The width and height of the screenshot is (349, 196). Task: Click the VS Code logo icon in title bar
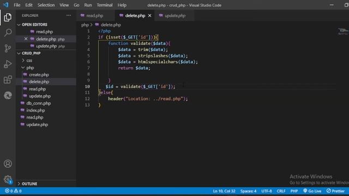[5, 5]
